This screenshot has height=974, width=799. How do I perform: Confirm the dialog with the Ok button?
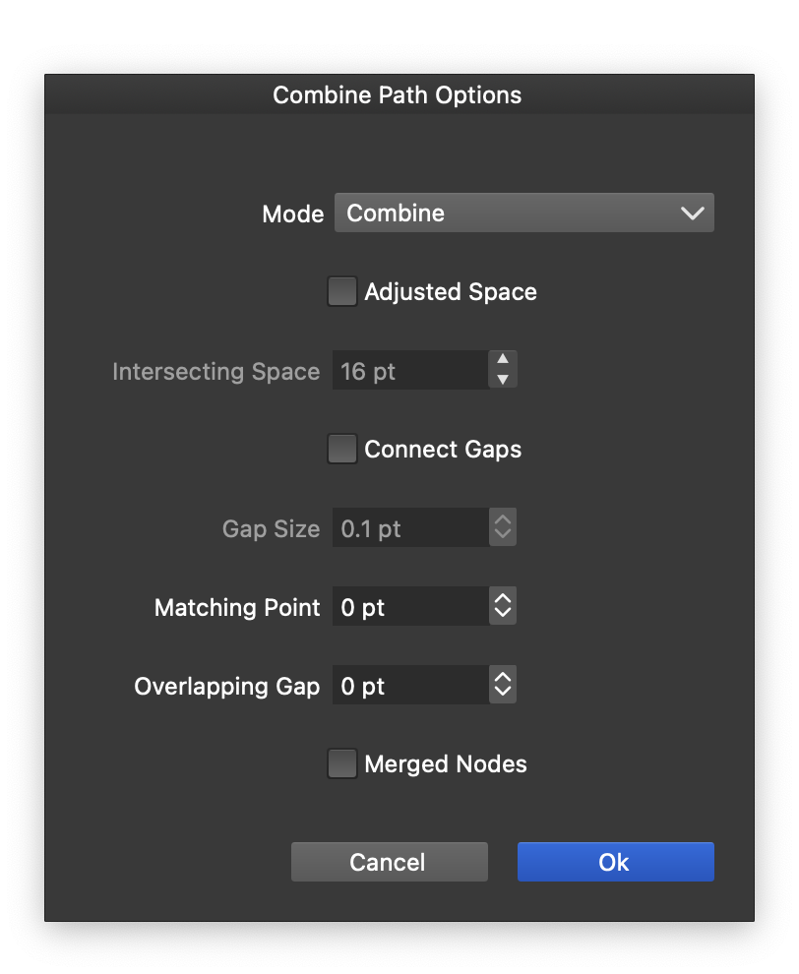615,862
